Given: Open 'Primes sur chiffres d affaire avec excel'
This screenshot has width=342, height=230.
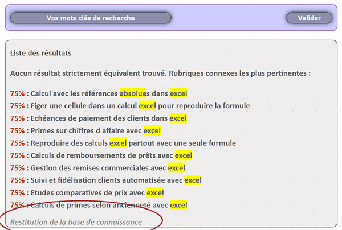Looking at the screenshot, I should [96, 131].
